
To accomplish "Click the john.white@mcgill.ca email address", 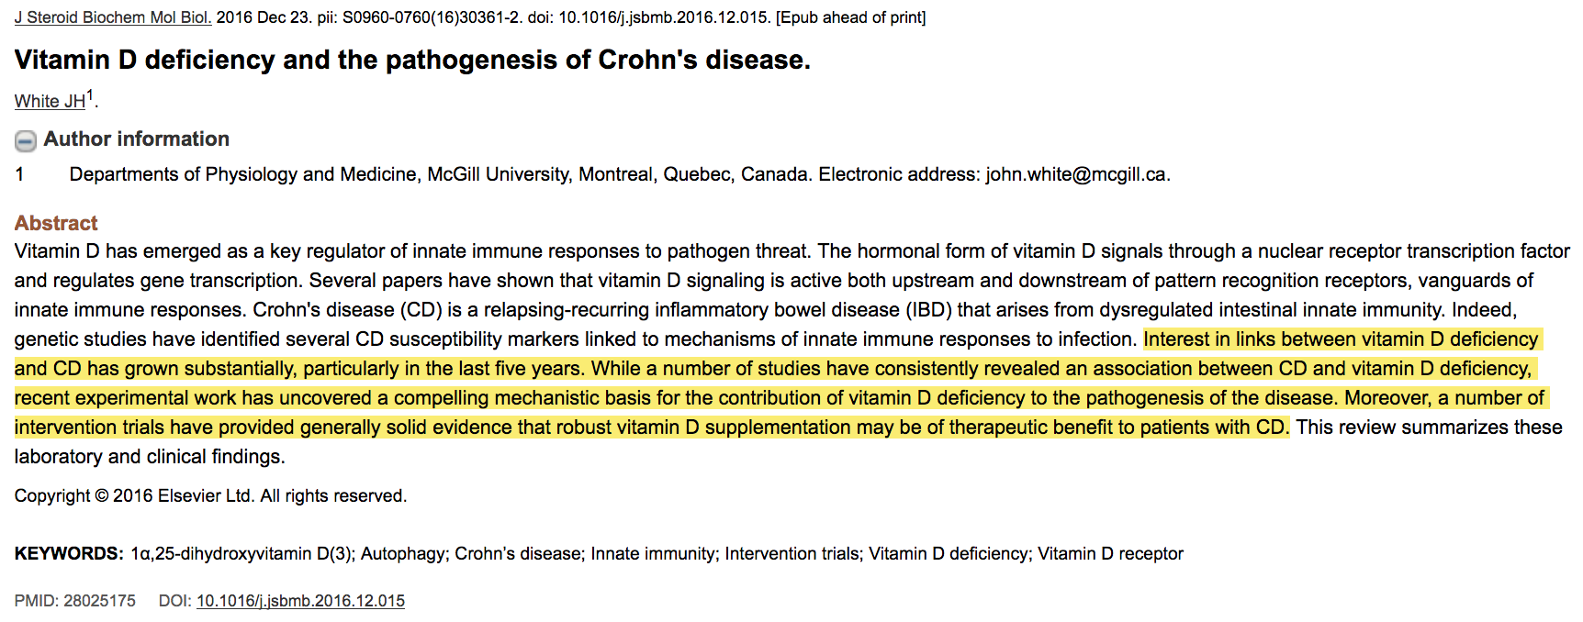I will point(1076,174).
